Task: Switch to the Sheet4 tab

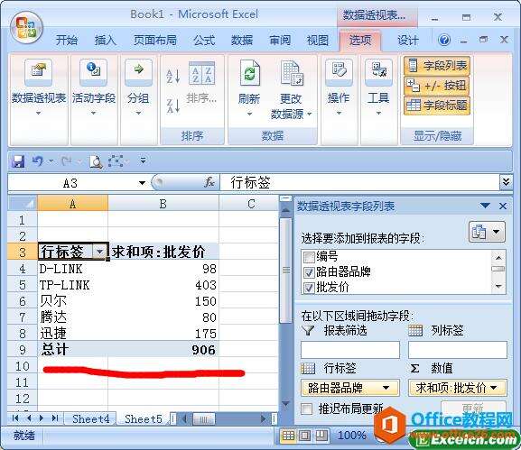Action: [90, 418]
